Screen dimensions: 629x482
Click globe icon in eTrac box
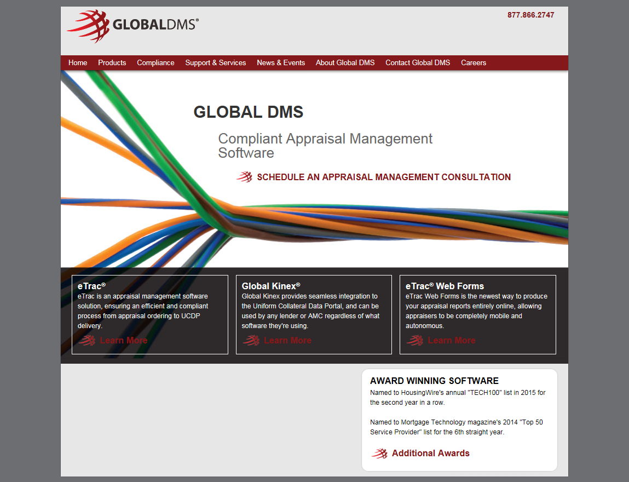coord(87,341)
